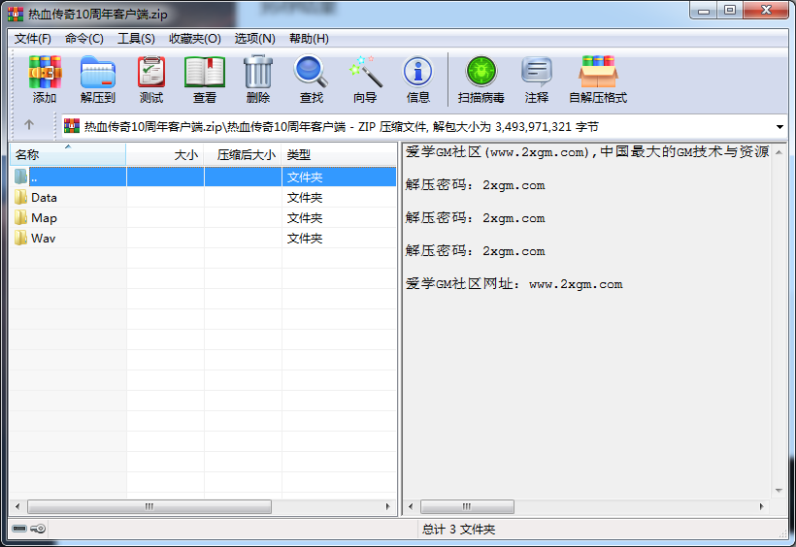Click the Wav folder icon
The height and width of the screenshot is (547, 796).
[x=20, y=238]
